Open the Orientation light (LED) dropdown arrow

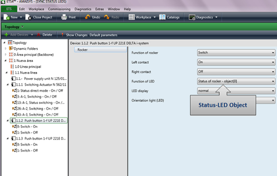(273, 100)
